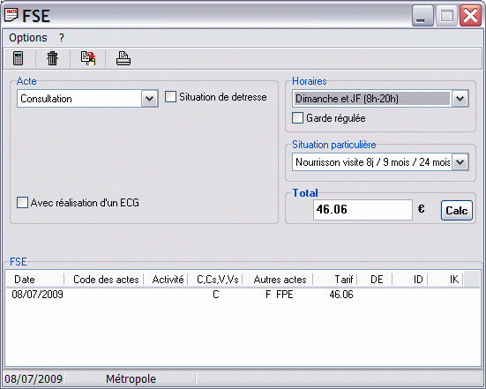Click the printer icon in the toolbar
Screen dimensions: 486x389
(x=123, y=58)
